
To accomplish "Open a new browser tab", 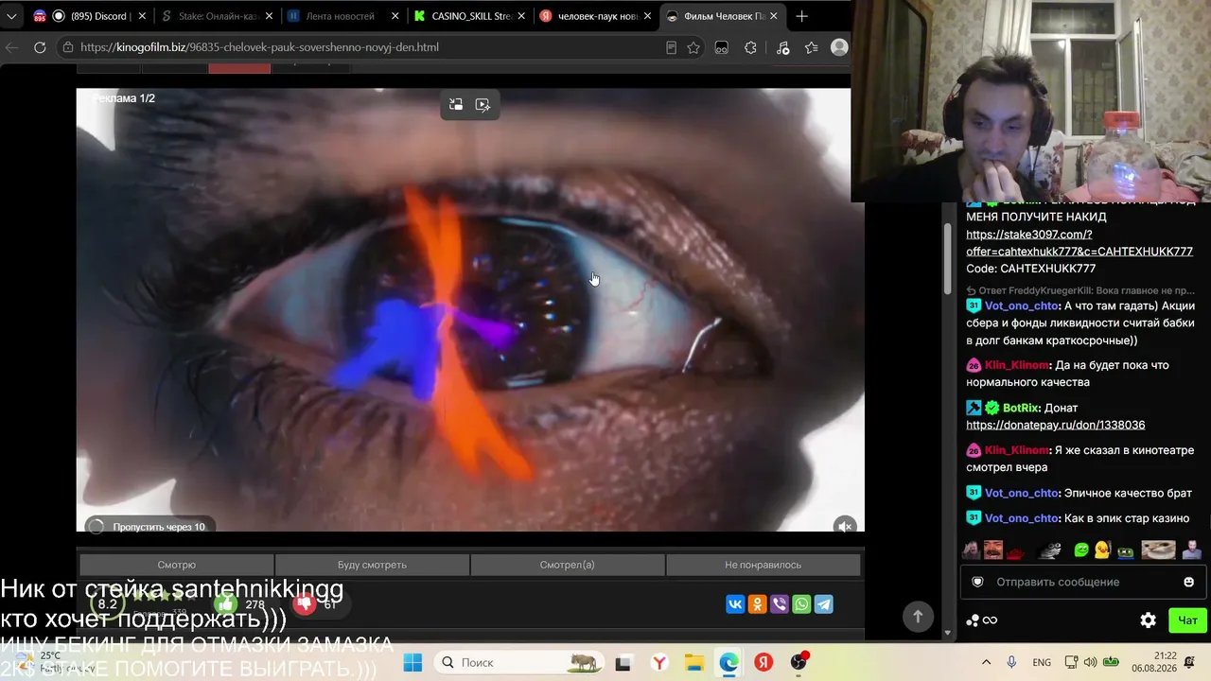I will pyautogui.click(x=801, y=16).
